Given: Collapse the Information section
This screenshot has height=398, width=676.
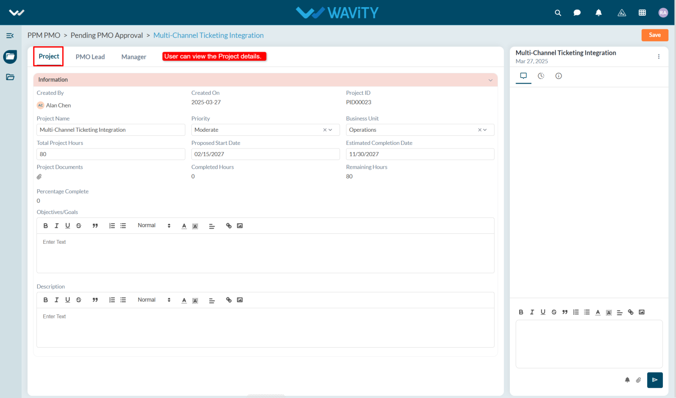Looking at the screenshot, I should [x=490, y=80].
